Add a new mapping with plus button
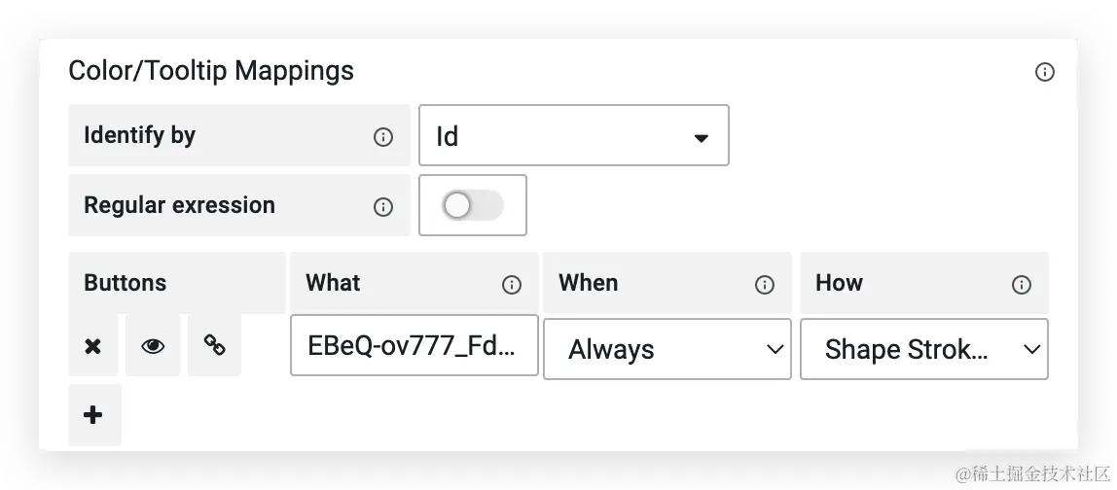 [94, 414]
